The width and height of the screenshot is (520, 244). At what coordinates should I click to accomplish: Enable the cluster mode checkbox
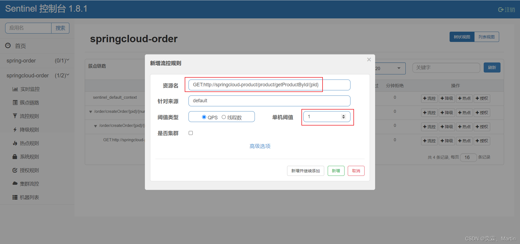[x=191, y=133]
